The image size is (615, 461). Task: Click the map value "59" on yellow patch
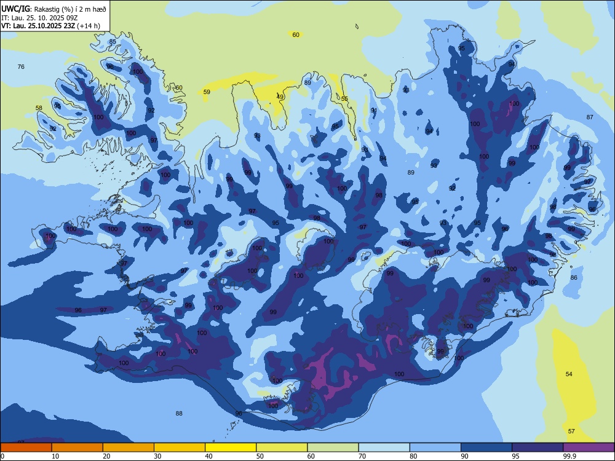[207, 92]
